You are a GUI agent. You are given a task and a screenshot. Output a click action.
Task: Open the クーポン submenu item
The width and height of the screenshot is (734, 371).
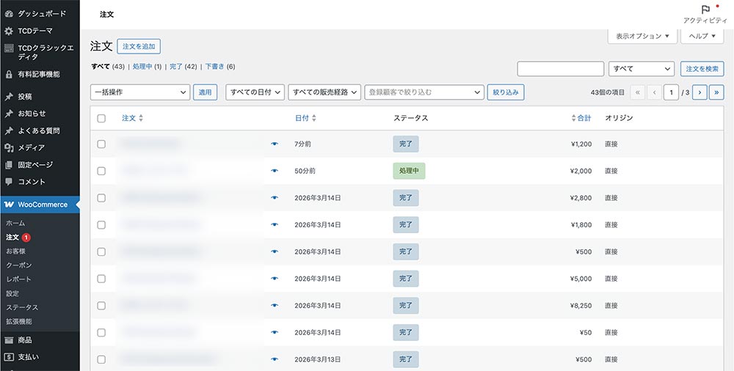pyautogui.click(x=19, y=265)
